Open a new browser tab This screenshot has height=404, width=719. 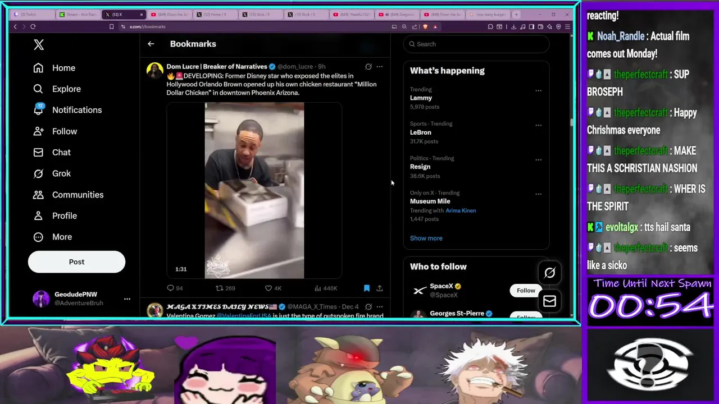[516, 15]
